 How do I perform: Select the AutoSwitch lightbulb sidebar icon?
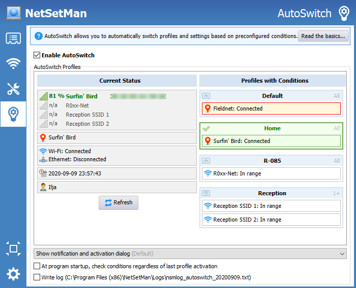[x=13, y=114]
